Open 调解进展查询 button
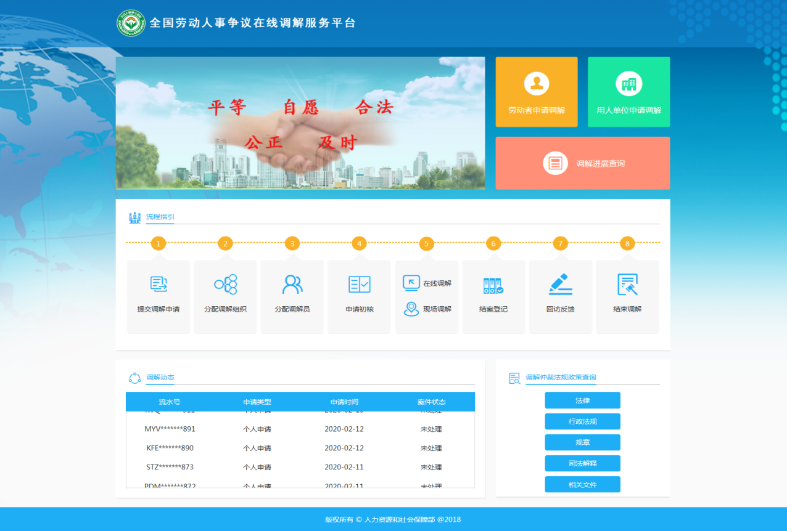Image resolution: width=787 pixels, height=531 pixels. tap(583, 163)
